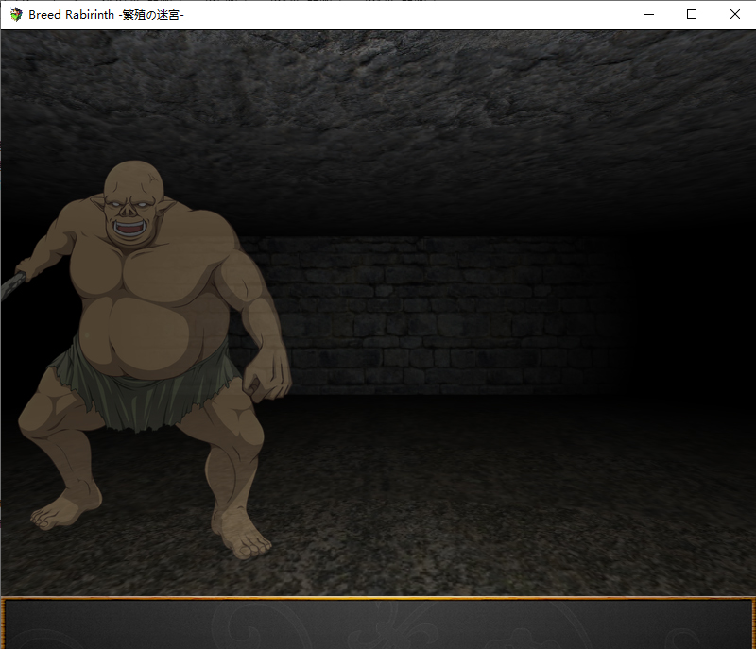The image size is (756, 649).
Task: Advance the bottom message window
Action: (378, 625)
